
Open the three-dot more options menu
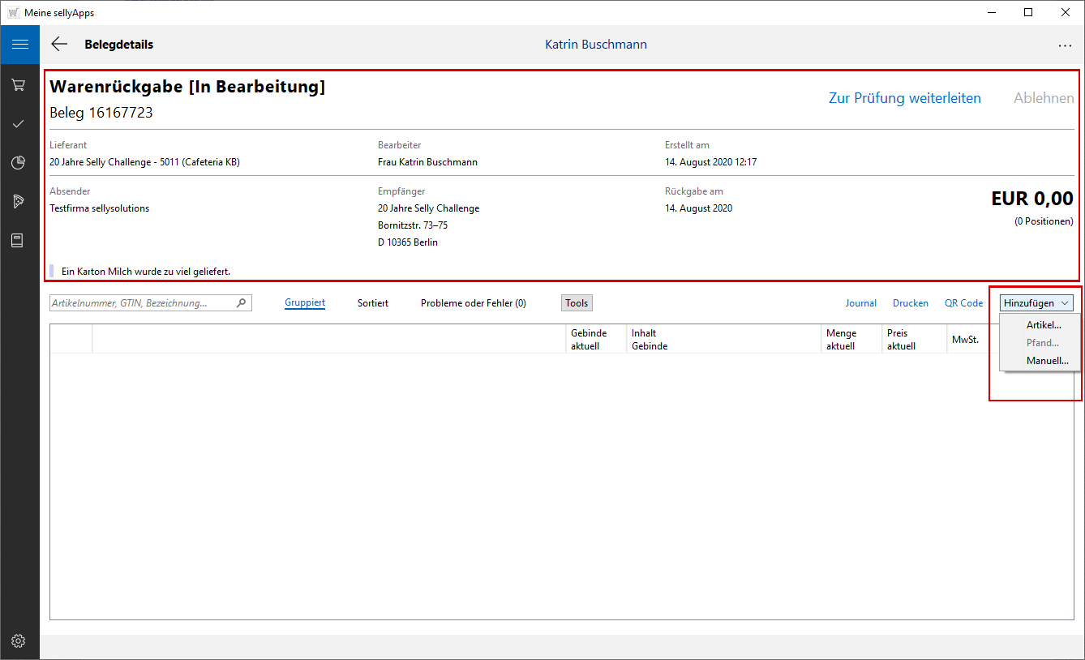[x=1065, y=46]
